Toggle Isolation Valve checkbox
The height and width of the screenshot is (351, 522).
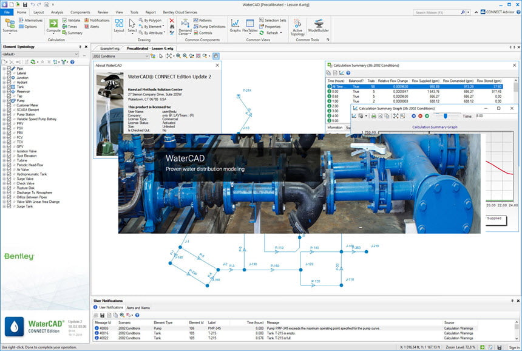pyautogui.click(x=9, y=151)
